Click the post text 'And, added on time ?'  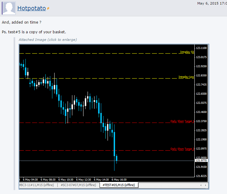pyautogui.click(x=21, y=22)
